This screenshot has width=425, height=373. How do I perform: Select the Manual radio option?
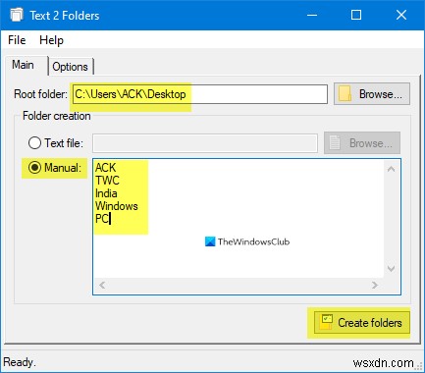coord(54,168)
